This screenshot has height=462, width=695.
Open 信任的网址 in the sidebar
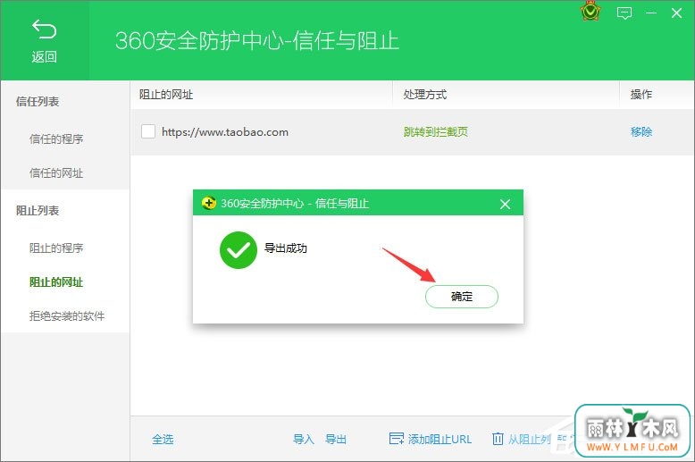pos(56,173)
